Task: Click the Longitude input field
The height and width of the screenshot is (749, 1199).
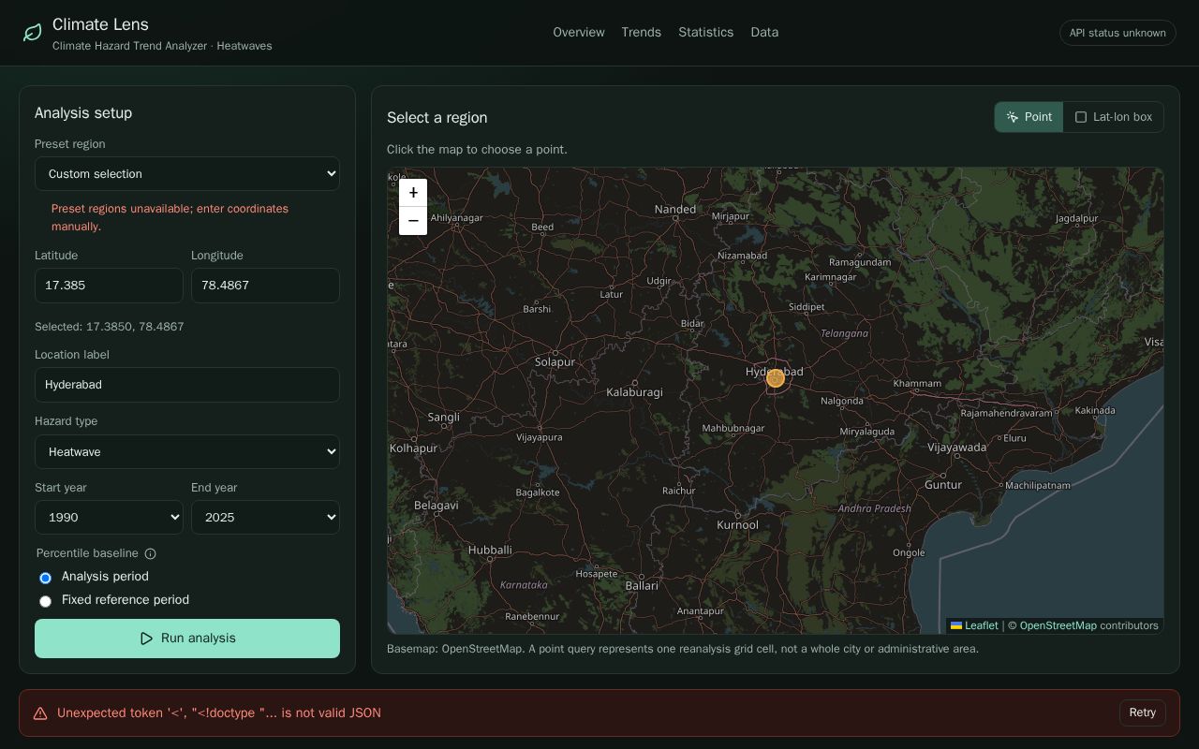Action: pos(265,286)
